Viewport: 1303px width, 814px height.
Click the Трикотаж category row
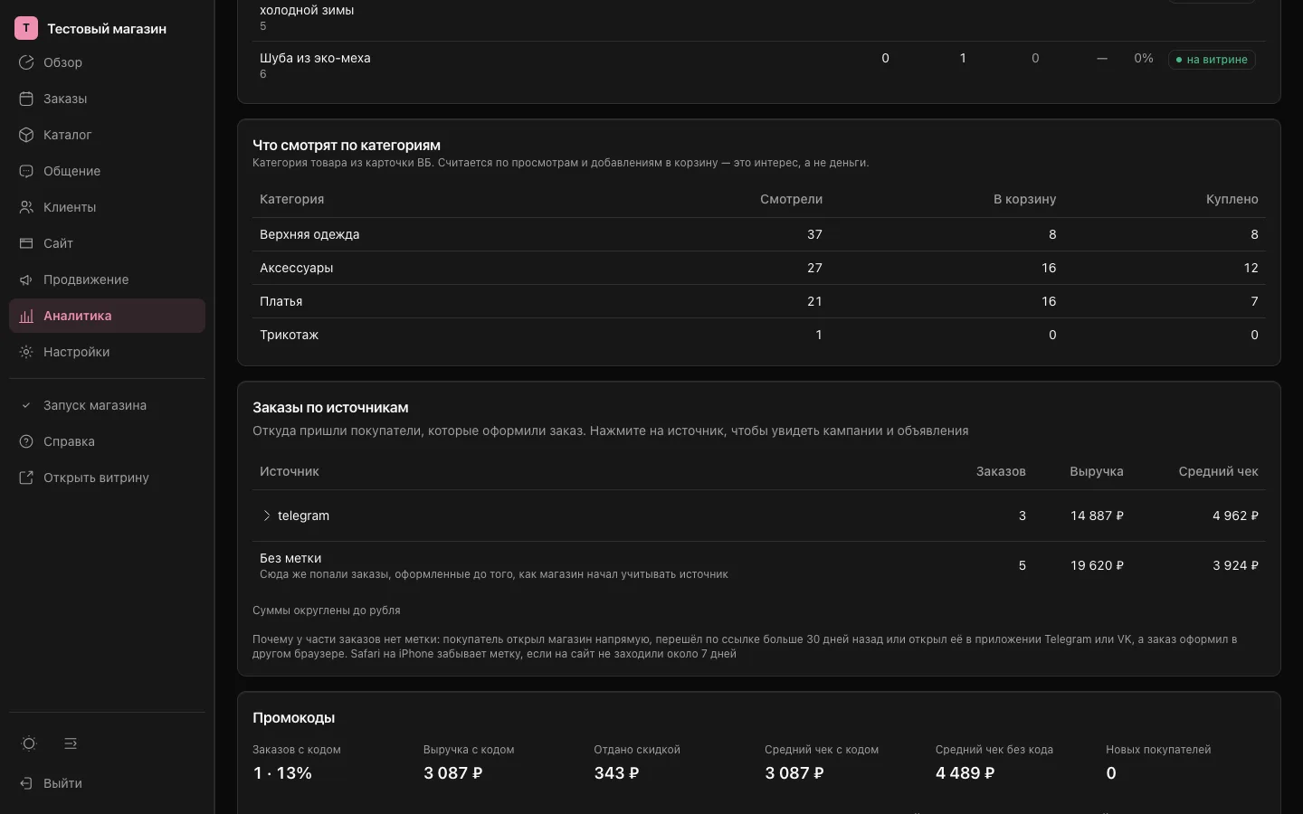pyautogui.click(x=758, y=335)
